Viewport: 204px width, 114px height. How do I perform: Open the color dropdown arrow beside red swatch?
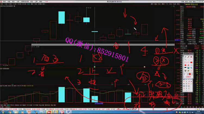(x=192, y=74)
